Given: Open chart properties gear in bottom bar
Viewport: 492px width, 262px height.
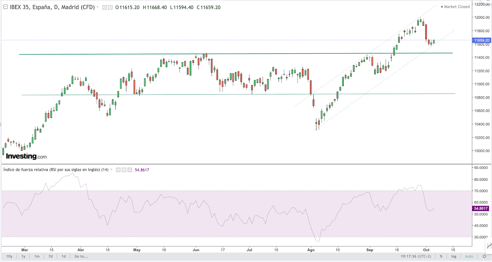Looking at the screenshot, I should 484,256.
